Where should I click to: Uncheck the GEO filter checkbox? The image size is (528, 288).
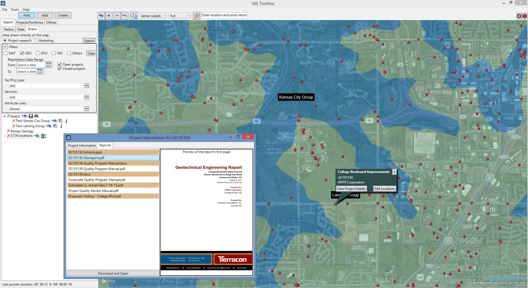pyautogui.click(x=22, y=53)
